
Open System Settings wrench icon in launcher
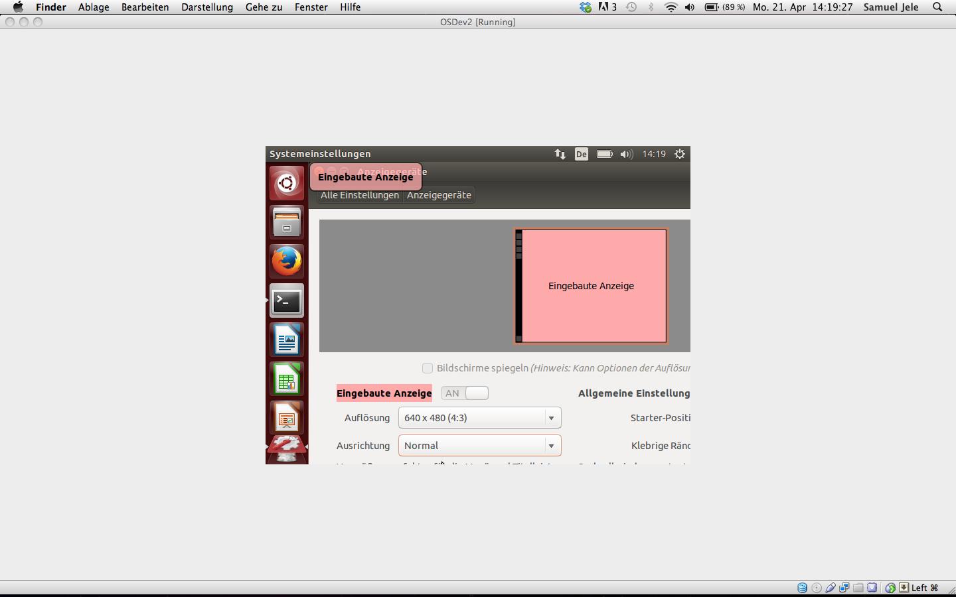[287, 450]
